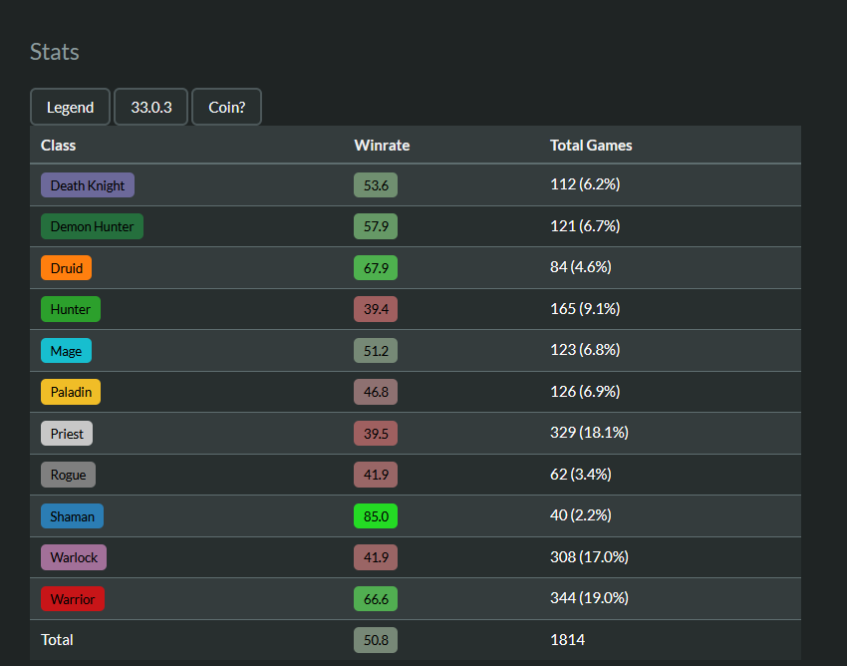
Task: Select the Mage class tag
Action: coord(67,351)
